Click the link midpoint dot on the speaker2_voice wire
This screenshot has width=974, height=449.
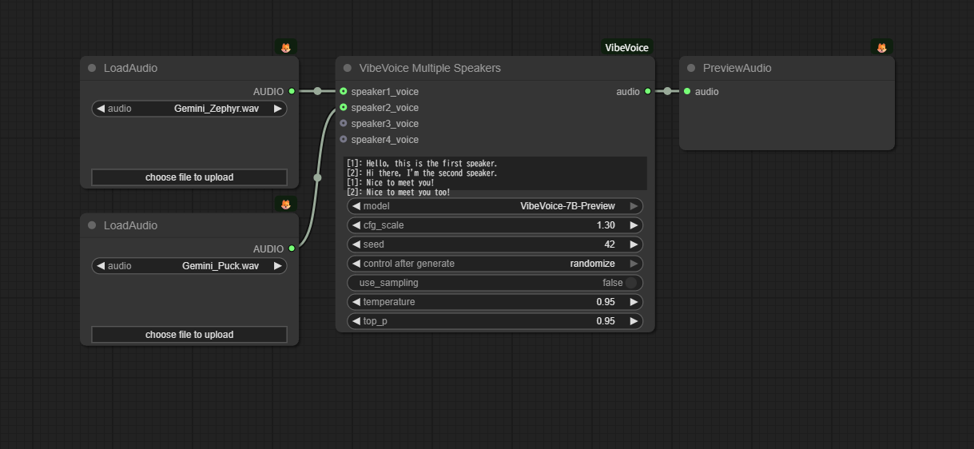317,177
